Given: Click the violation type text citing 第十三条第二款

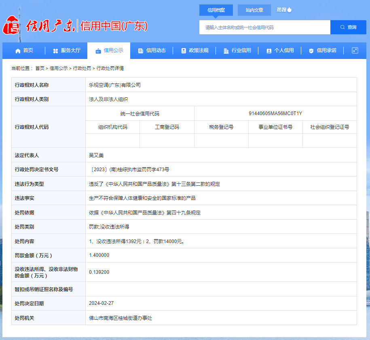Looking at the screenshot, I should click(x=154, y=184).
